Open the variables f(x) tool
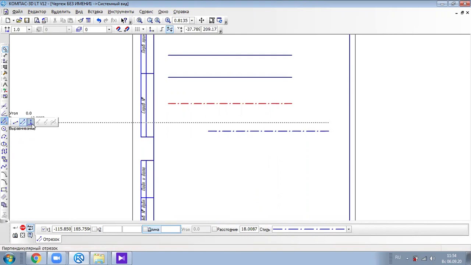 114,20
